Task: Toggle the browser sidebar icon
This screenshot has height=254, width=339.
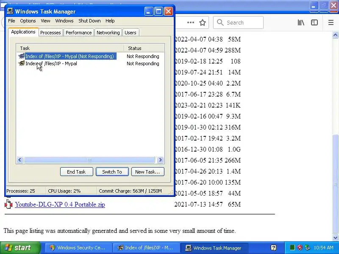Action: point(314,22)
